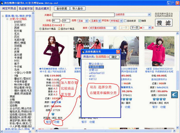The width and height of the screenshot is (180, 133).
Task: Collapse 女装/女士精品 tree node
Action: 7,19
